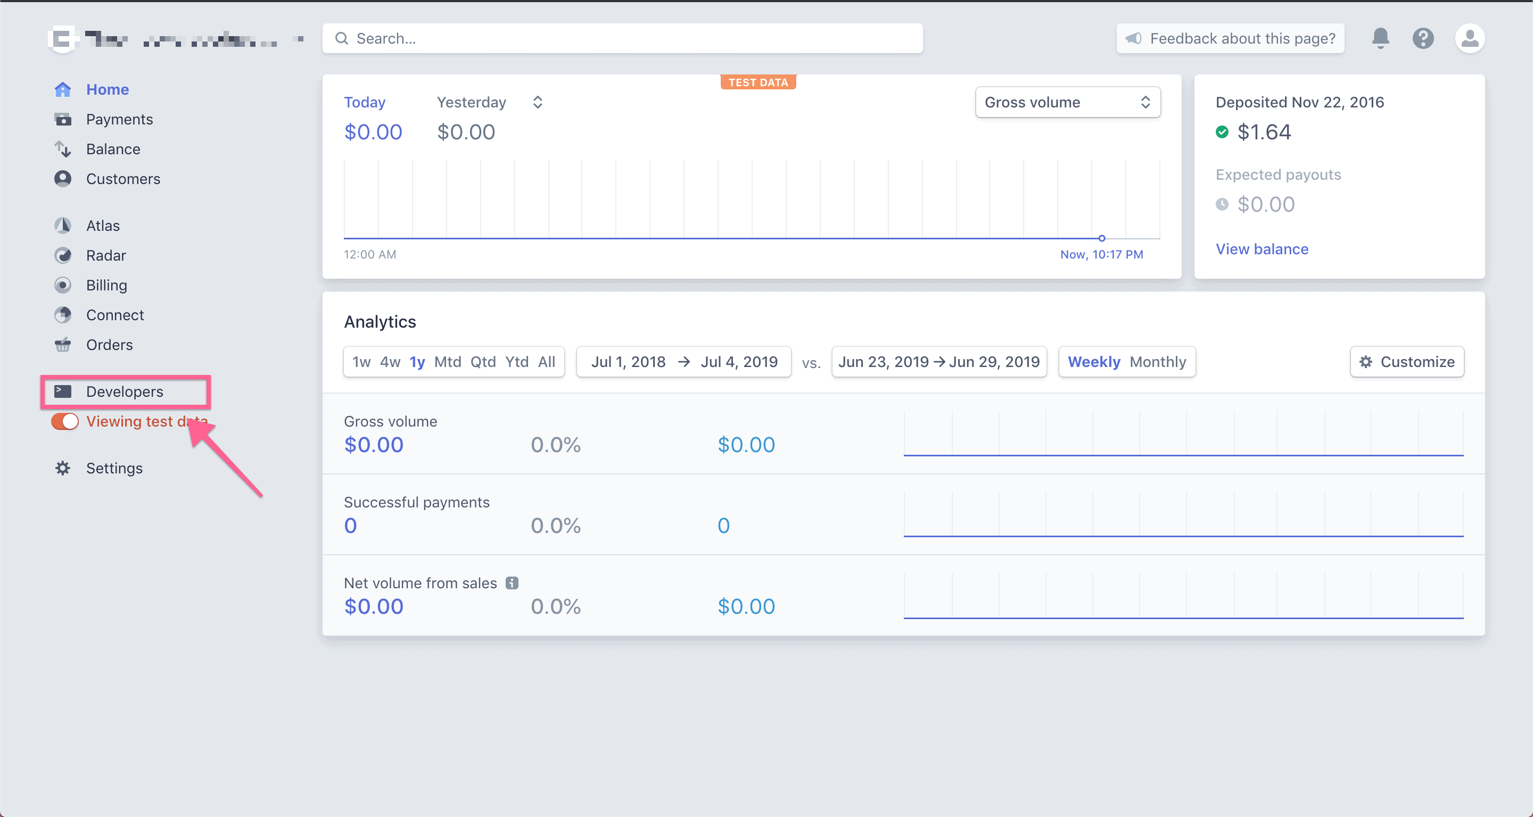Select the 1y range tab
Screen dimensions: 1533x817
pyautogui.click(x=417, y=362)
